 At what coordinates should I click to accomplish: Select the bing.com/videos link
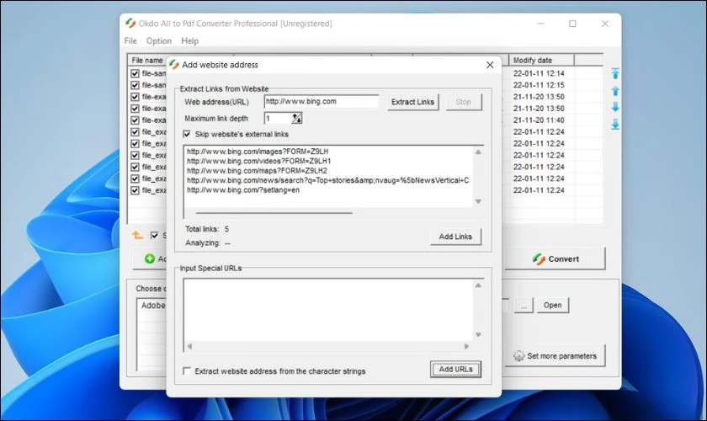[259, 161]
